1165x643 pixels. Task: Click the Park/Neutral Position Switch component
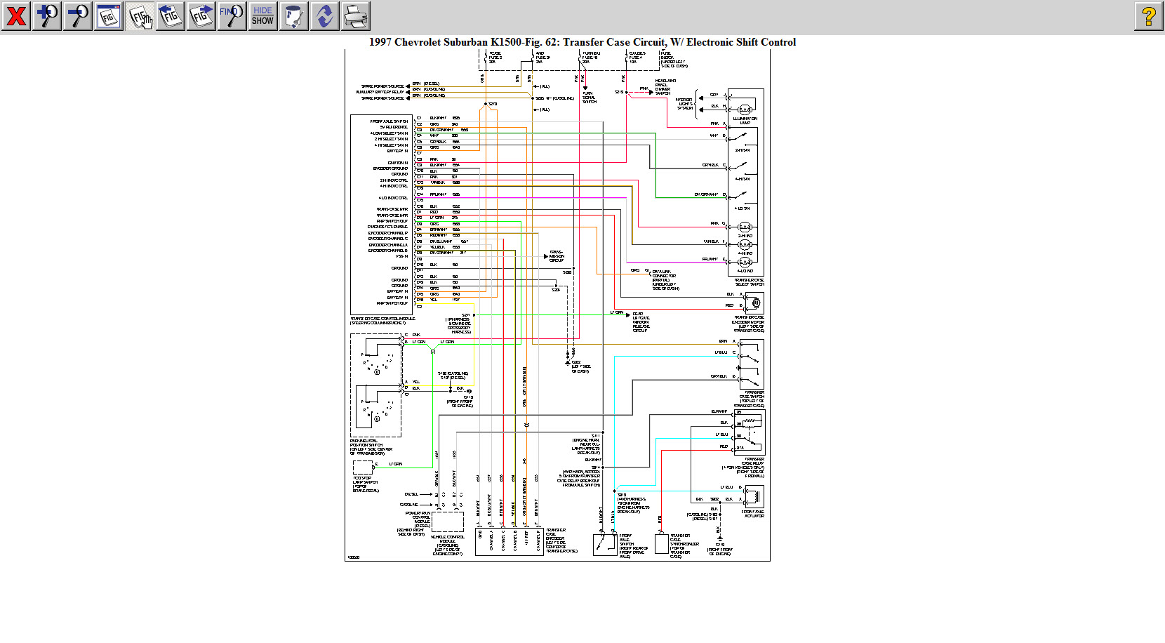pyautogui.click(x=376, y=385)
